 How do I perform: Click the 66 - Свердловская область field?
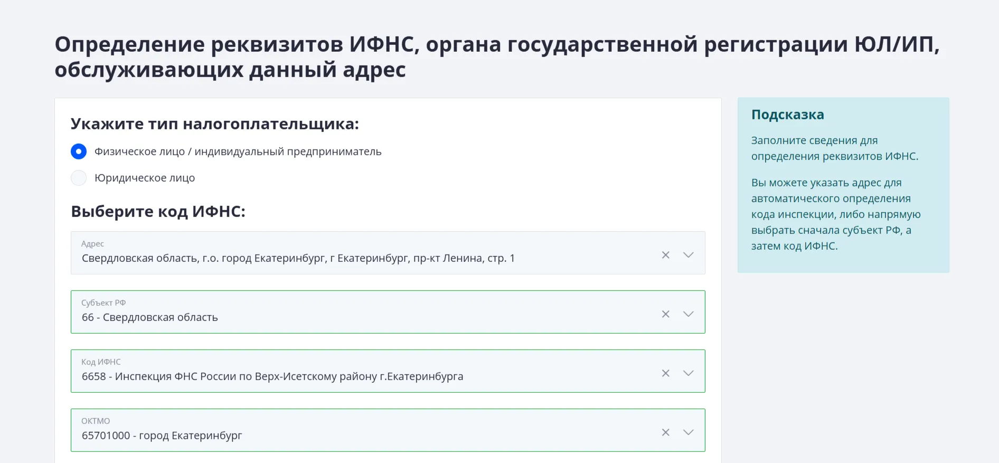[x=149, y=317]
